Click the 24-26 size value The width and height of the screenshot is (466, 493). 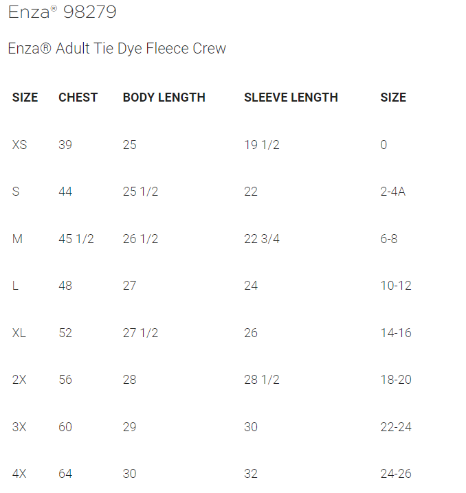pyautogui.click(x=396, y=474)
